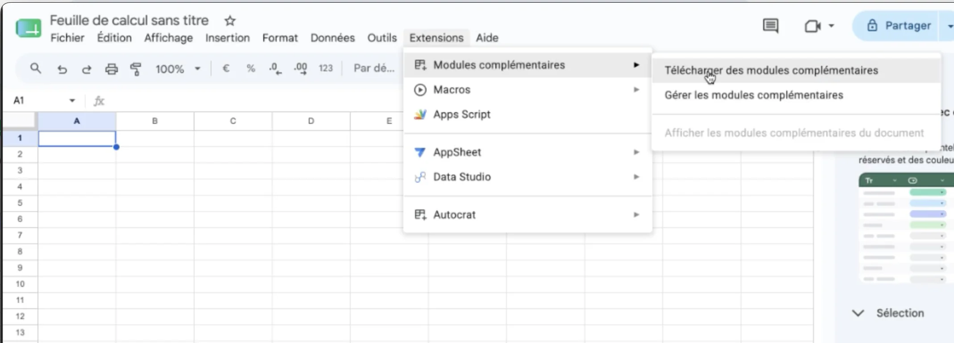Click the Partager button

[x=896, y=26]
